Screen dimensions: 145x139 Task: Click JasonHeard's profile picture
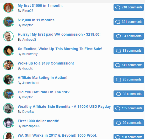8,79
